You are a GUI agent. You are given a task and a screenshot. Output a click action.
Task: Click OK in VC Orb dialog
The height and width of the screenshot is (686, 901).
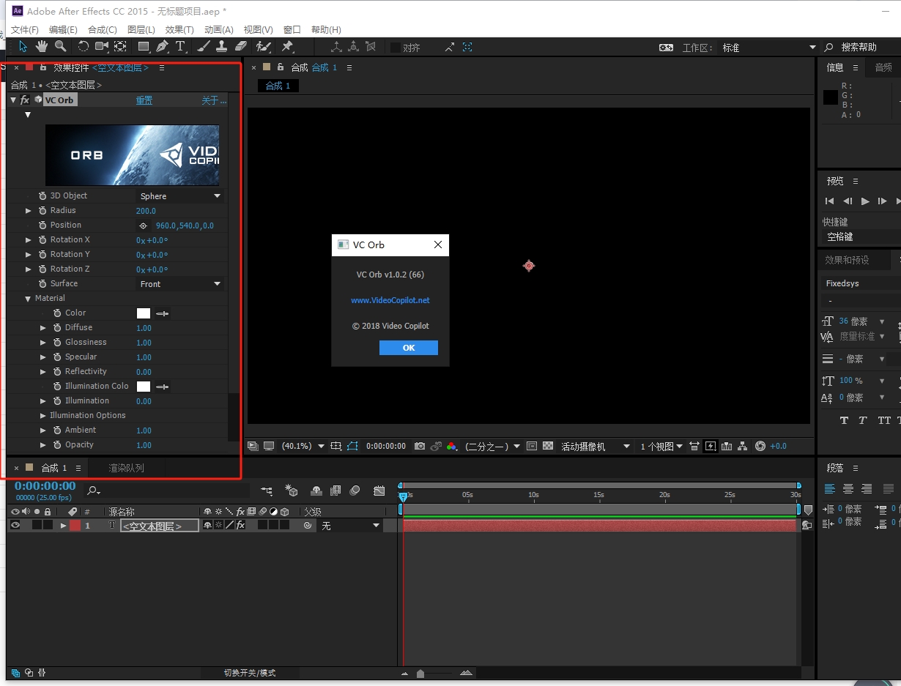[408, 348]
